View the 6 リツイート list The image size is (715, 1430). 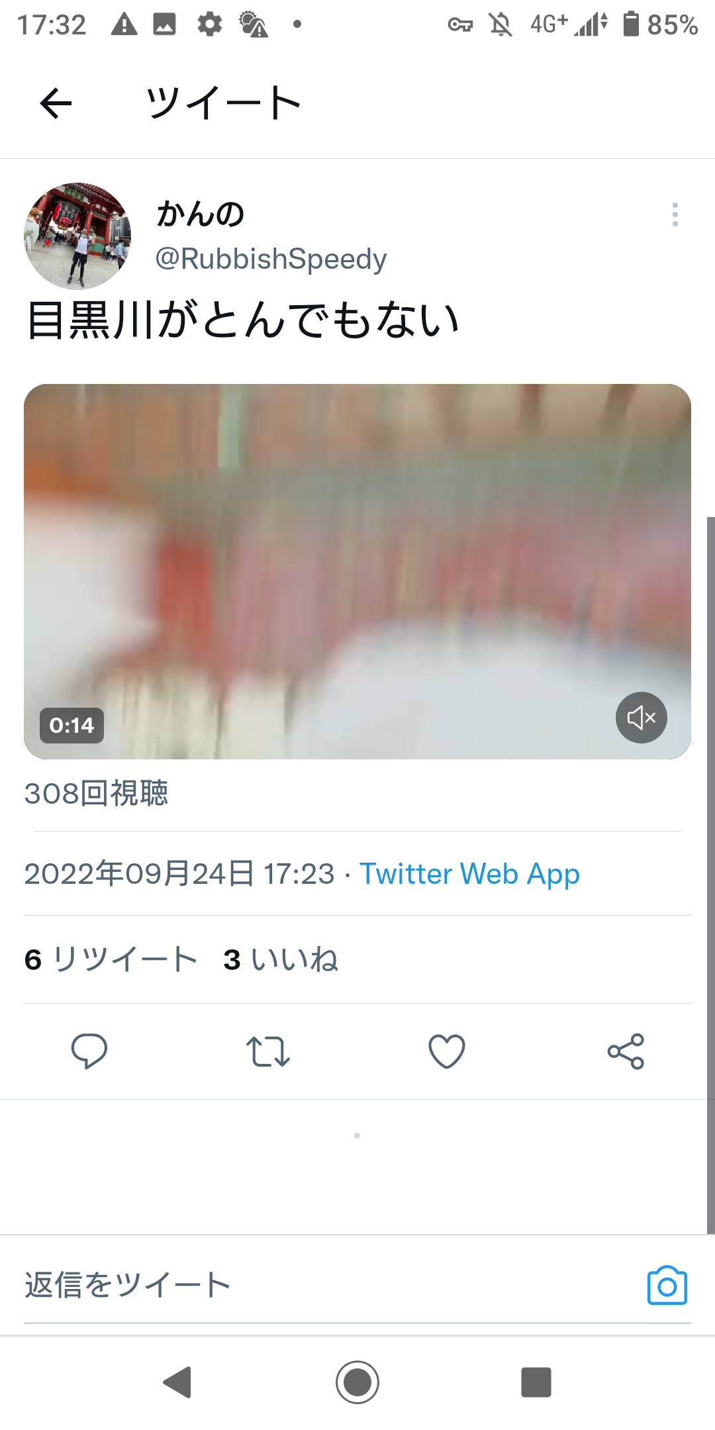111,959
